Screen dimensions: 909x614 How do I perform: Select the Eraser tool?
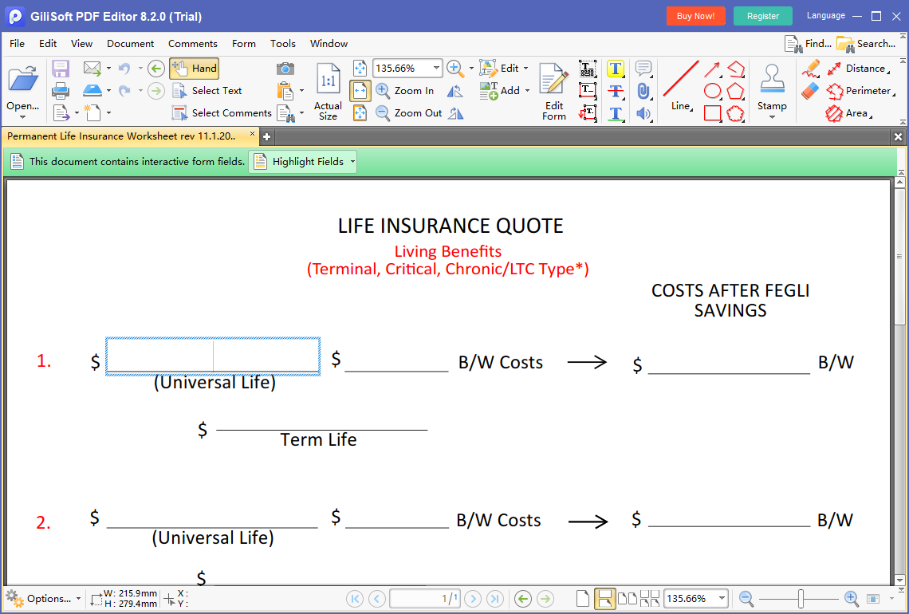[x=810, y=90]
